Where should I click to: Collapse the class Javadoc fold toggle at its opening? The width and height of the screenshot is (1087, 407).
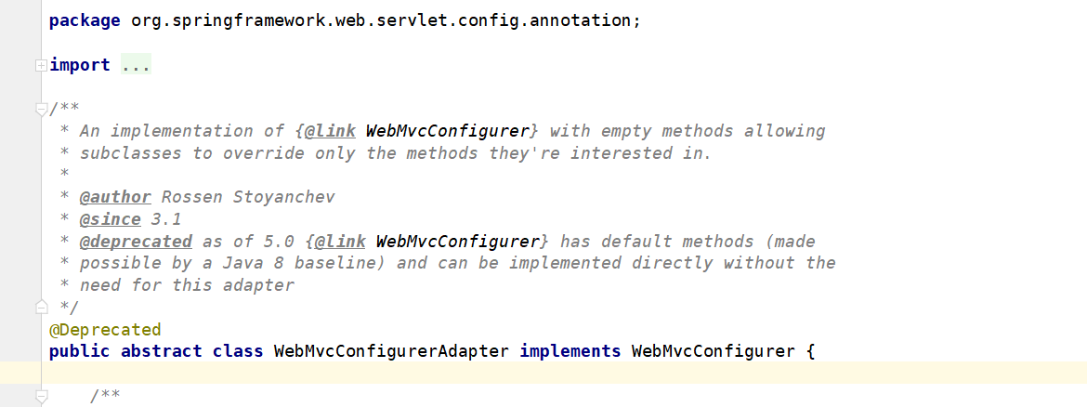click(x=41, y=109)
